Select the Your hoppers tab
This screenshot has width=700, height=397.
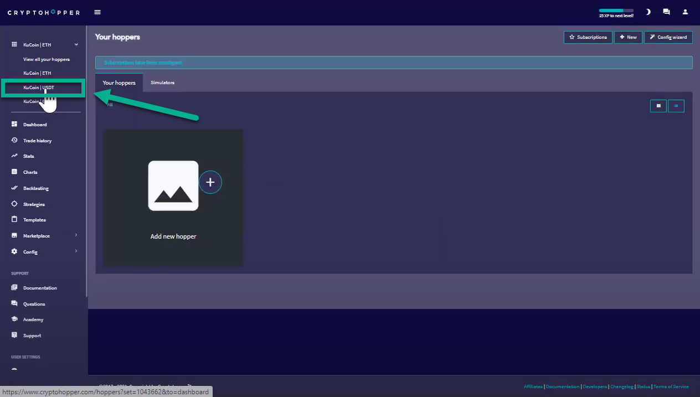tap(119, 83)
